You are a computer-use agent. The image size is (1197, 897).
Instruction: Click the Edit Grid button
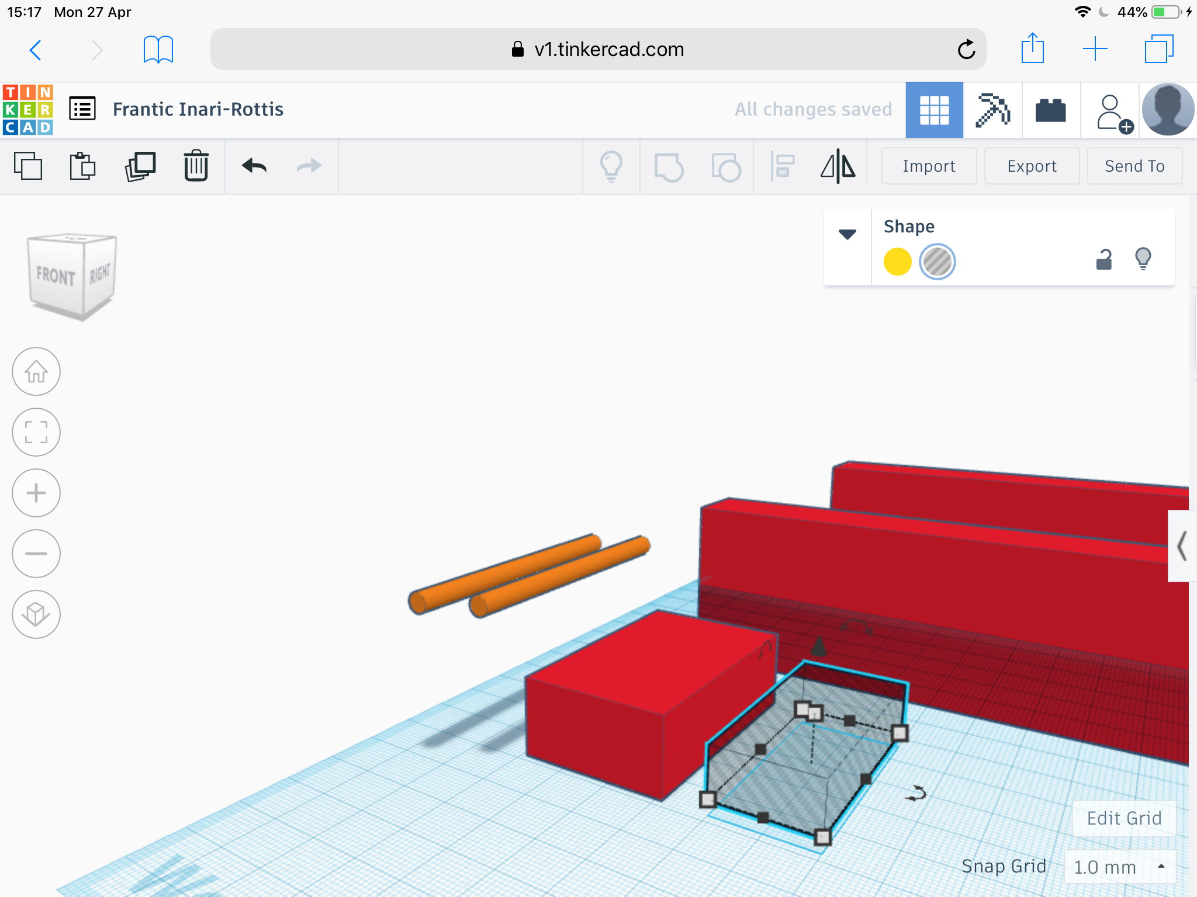tap(1123, 819)
